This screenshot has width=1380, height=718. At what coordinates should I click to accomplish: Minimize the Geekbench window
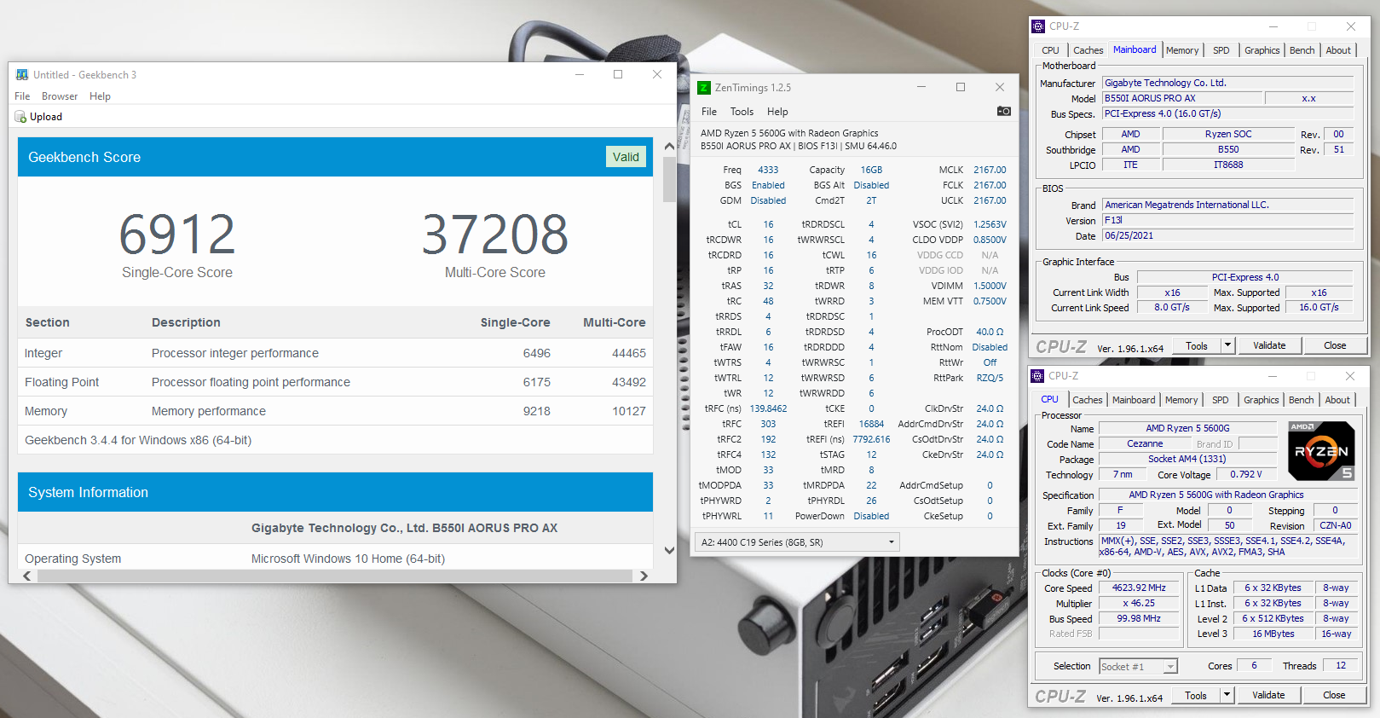pyautogui.click(x=580, y=75)
